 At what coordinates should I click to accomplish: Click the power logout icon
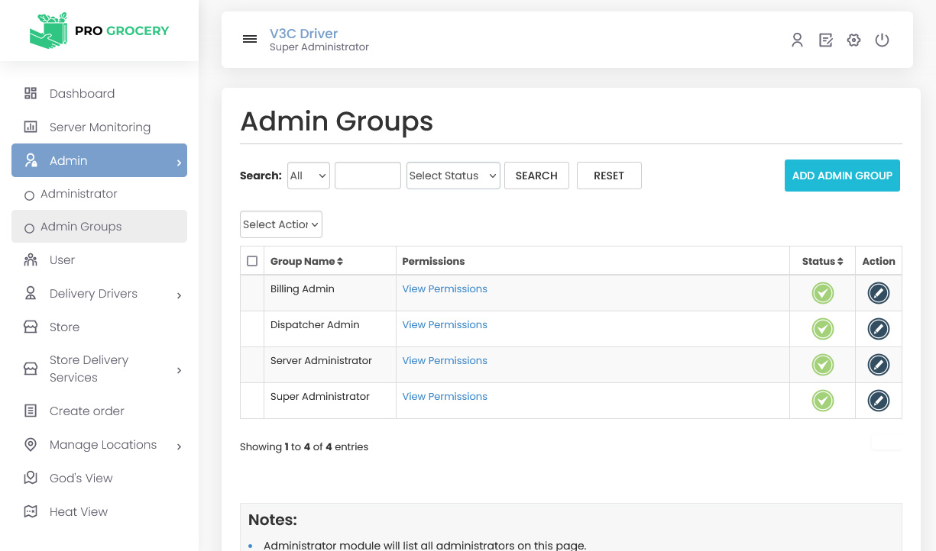882,40
